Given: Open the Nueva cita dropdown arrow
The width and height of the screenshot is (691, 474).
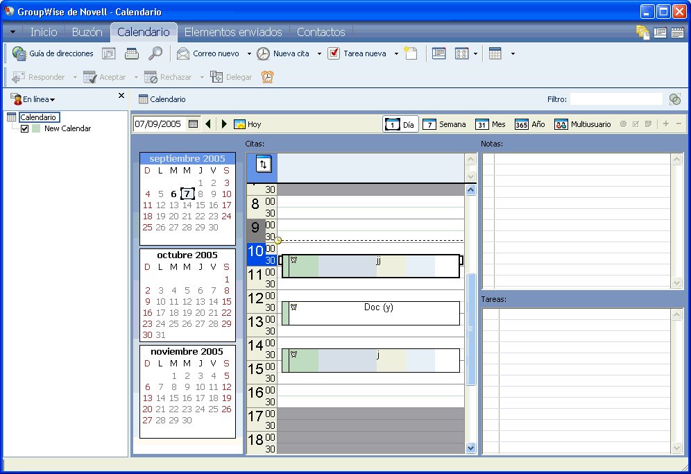Looking at the screenshot, I should click(x=319, y=54).
